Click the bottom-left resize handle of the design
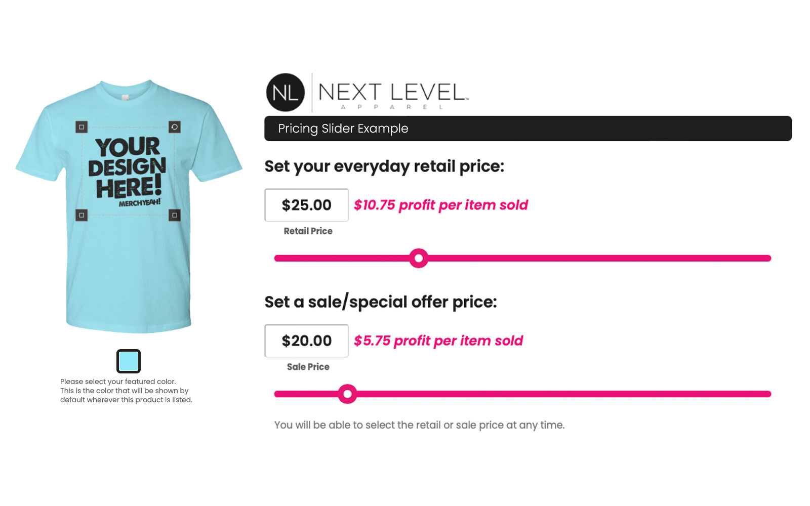 82,215
